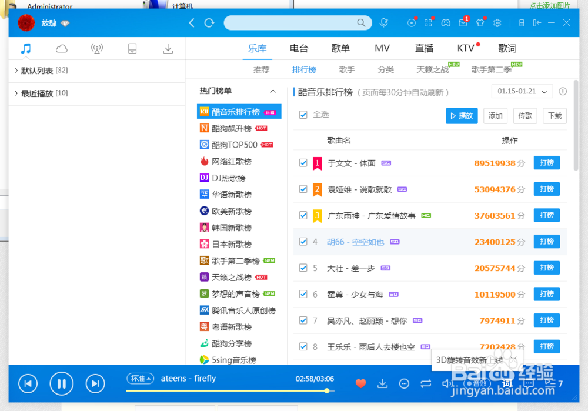Collapse the 热门榜单 list

coord(272,91)
